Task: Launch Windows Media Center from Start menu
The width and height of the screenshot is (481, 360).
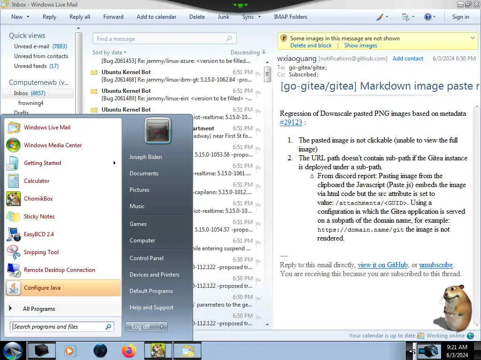Action: [63, 145]
